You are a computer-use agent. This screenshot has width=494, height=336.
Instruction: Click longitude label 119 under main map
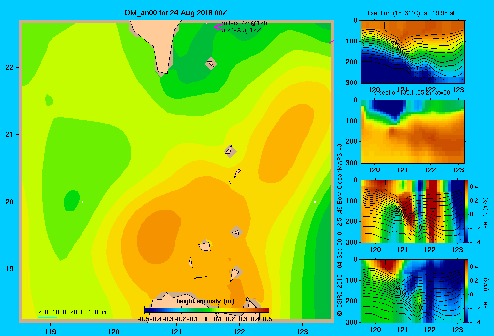[x=50, y=331]
